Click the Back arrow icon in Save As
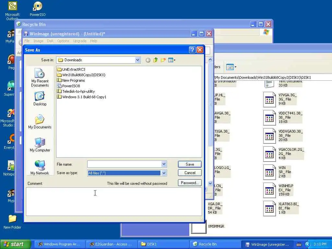The width and height of the screenshot is (332, 249). coord(148,60)
